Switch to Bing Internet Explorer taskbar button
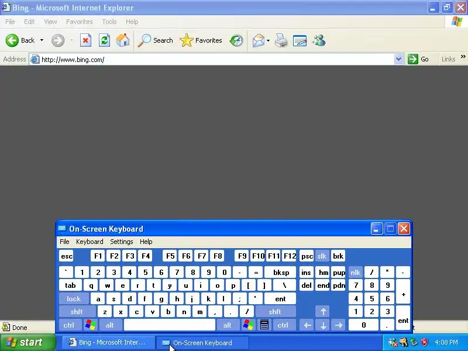The image size is (468, 351). pyautogui.click(x=108, y=342)
